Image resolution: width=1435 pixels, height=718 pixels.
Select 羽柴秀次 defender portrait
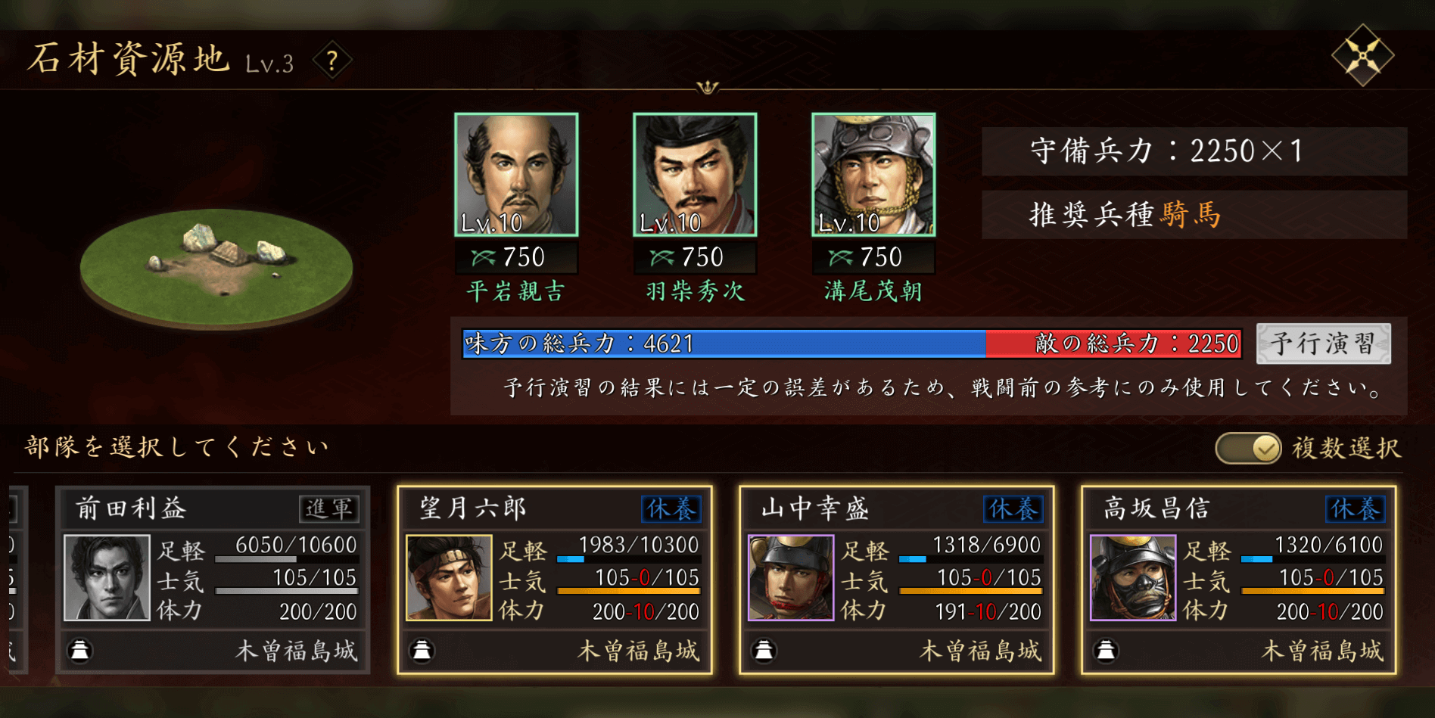[695, 175]
